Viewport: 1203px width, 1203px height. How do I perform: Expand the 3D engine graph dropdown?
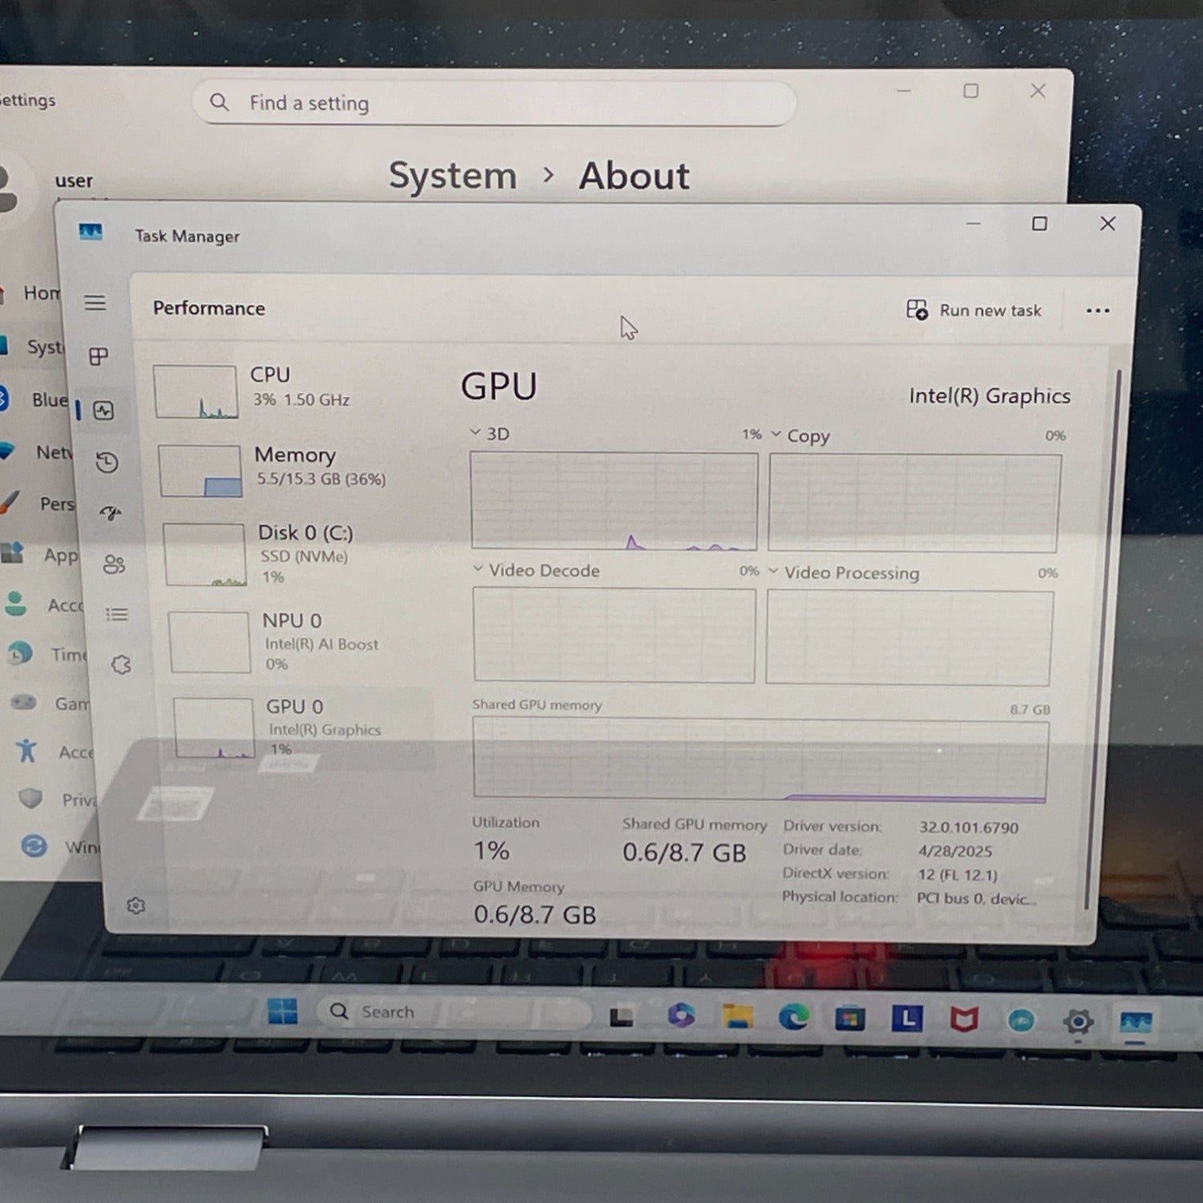click(476, 433)
